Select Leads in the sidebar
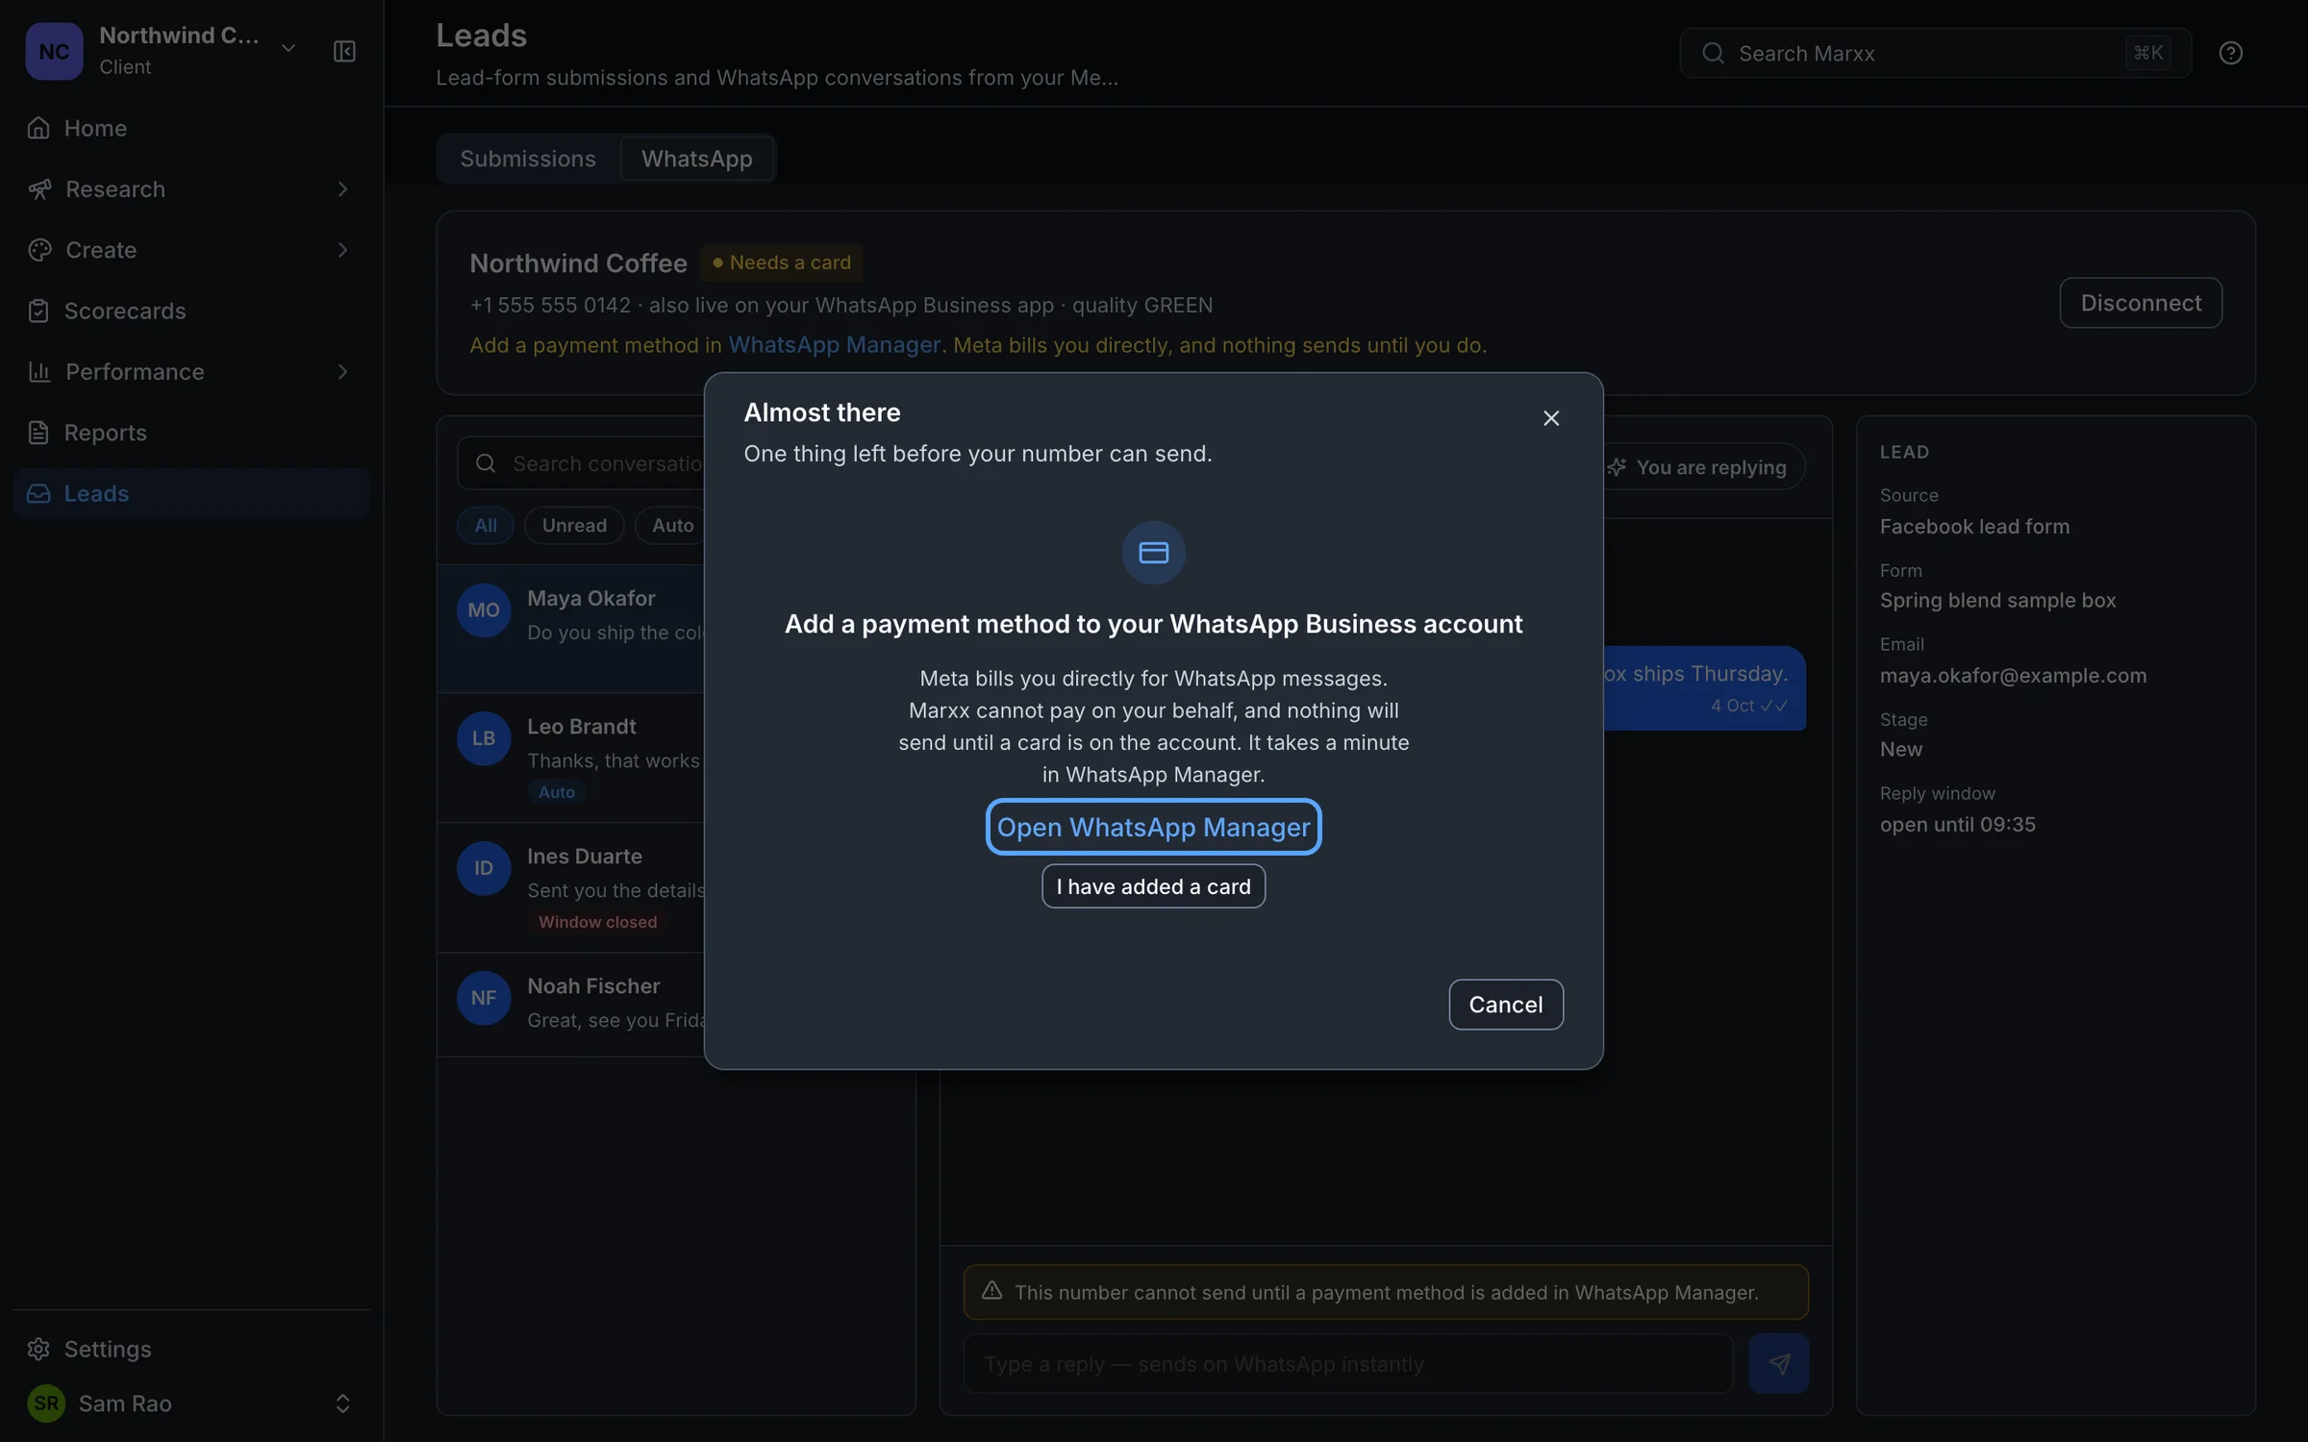The height and width of the screenshot is (1442, 2308). [x=191, y=493]
